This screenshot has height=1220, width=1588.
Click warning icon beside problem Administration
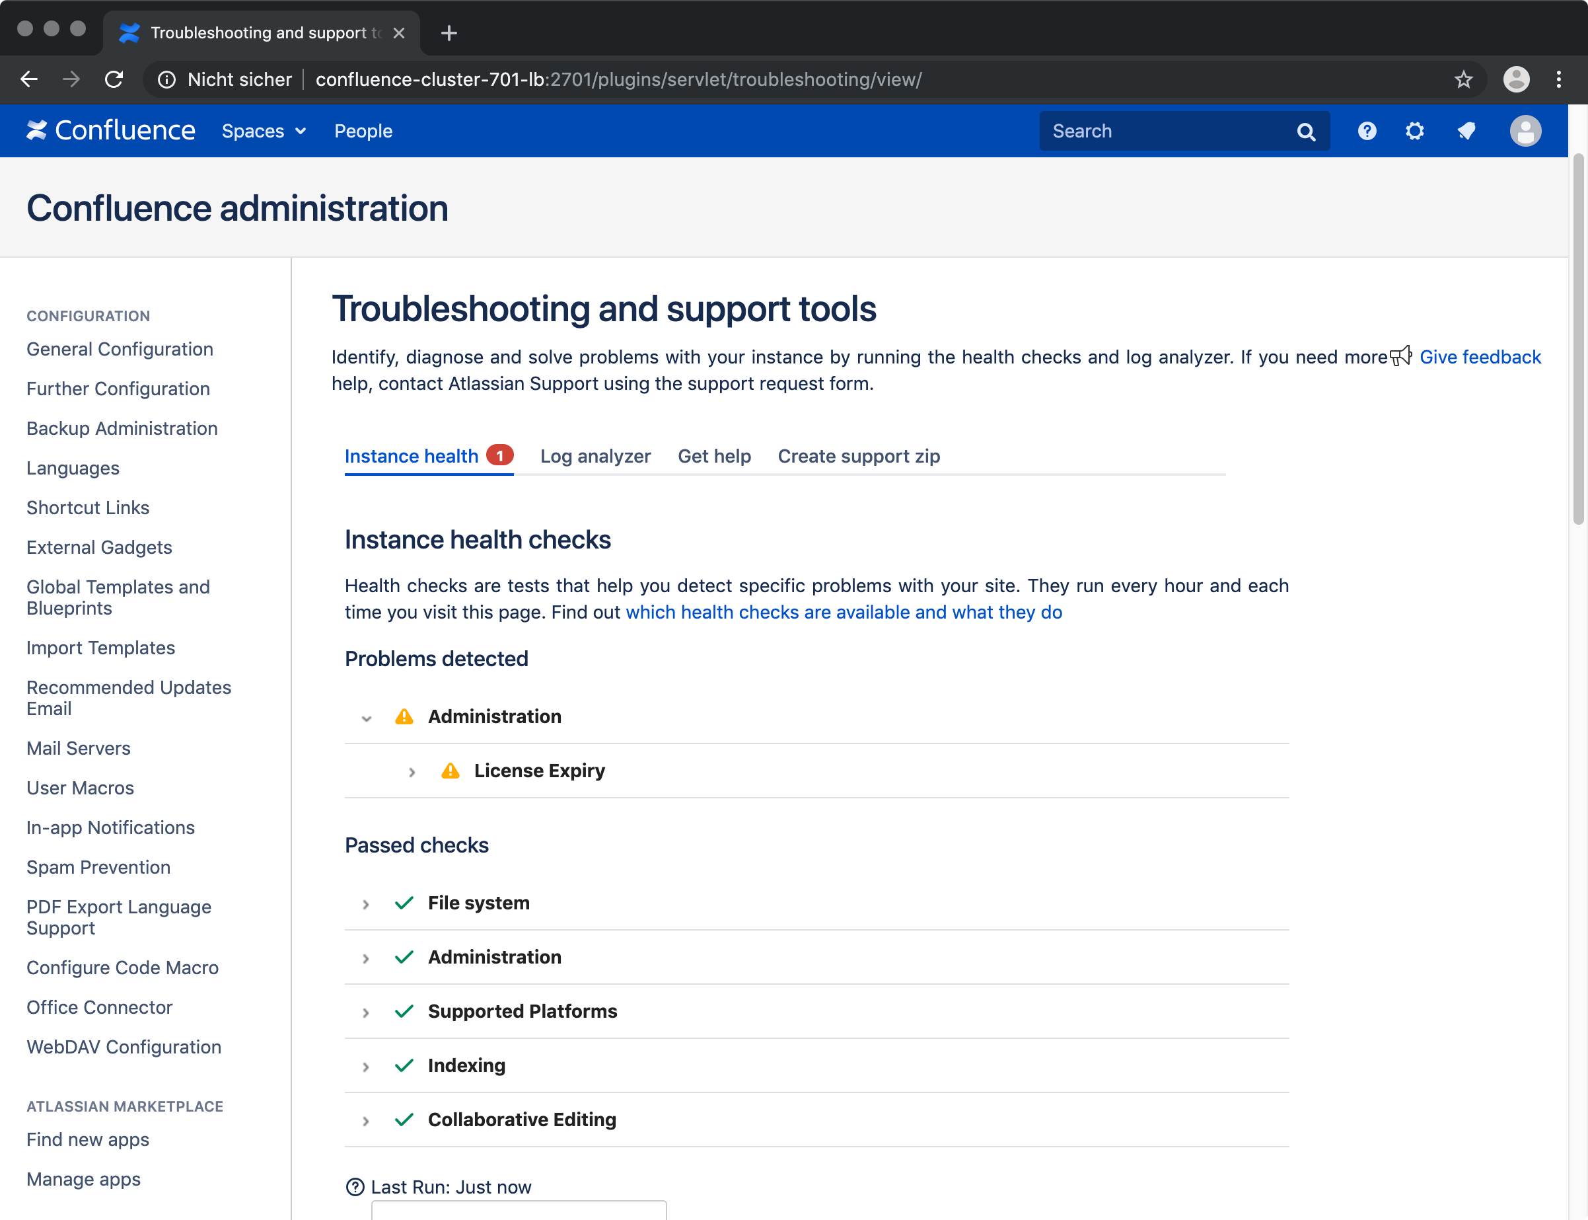point(404,717)
